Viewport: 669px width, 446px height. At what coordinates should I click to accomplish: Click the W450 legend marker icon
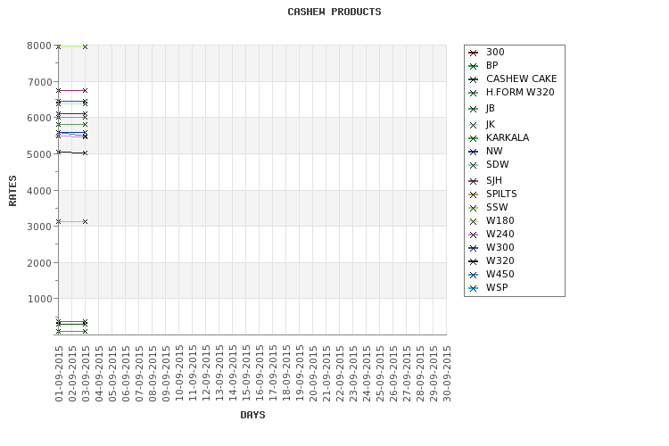473,275
